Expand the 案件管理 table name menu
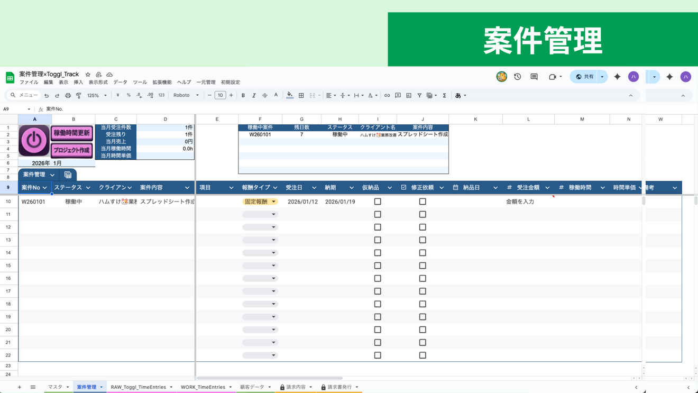Viewport: 698px width, 393px height. pyautogui.click(x=52, y=175)
